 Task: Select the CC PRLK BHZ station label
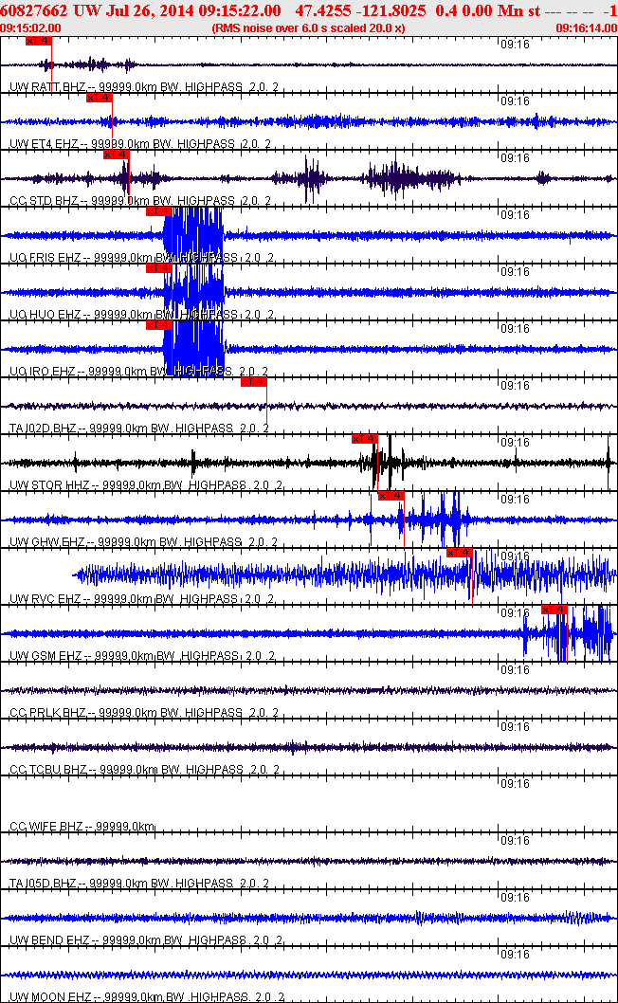pyautogui.click(x=48, y=713)
